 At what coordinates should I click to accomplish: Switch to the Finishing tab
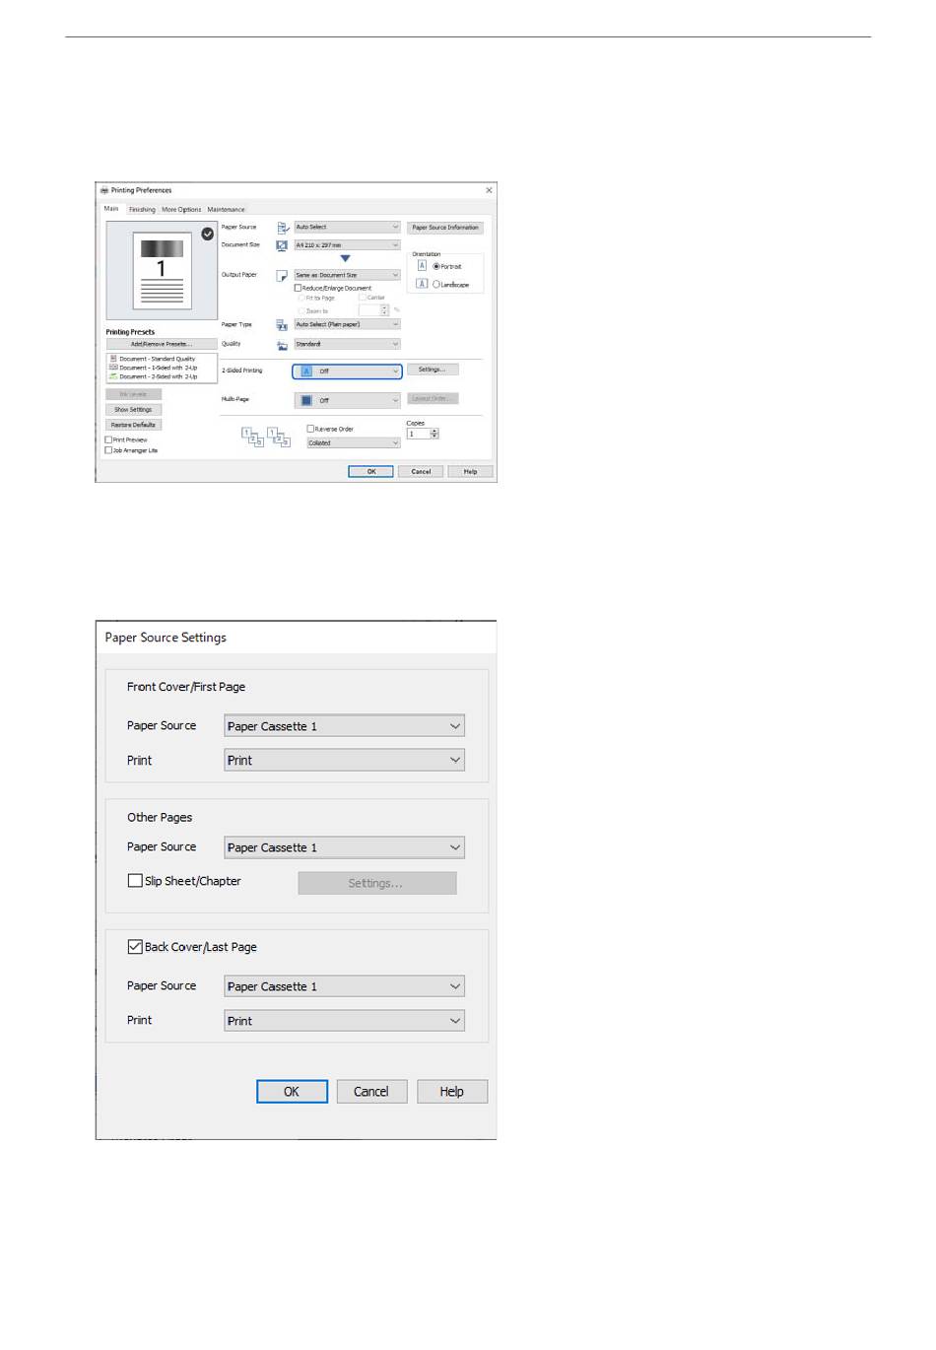[142, 210]
